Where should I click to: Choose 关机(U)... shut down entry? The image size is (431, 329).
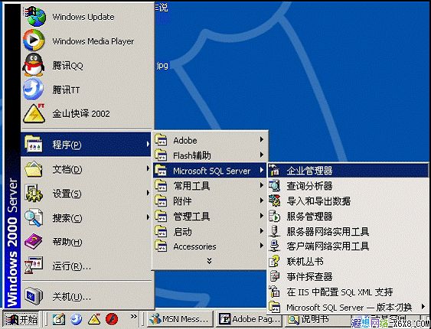click(87, 296)
